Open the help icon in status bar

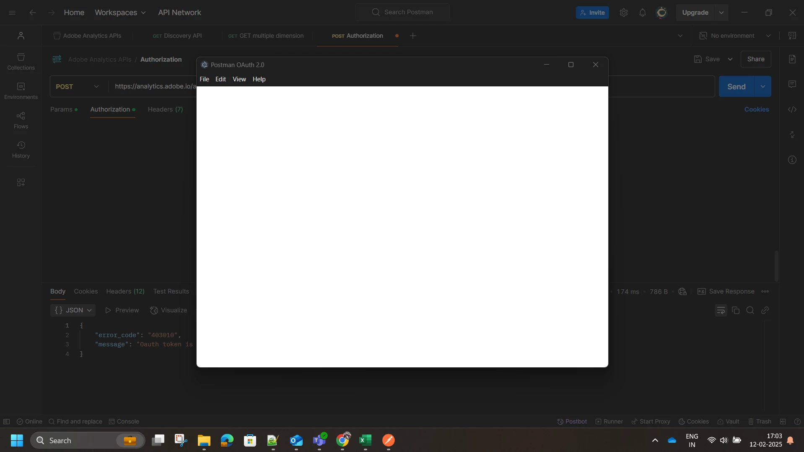coord(798,421)
